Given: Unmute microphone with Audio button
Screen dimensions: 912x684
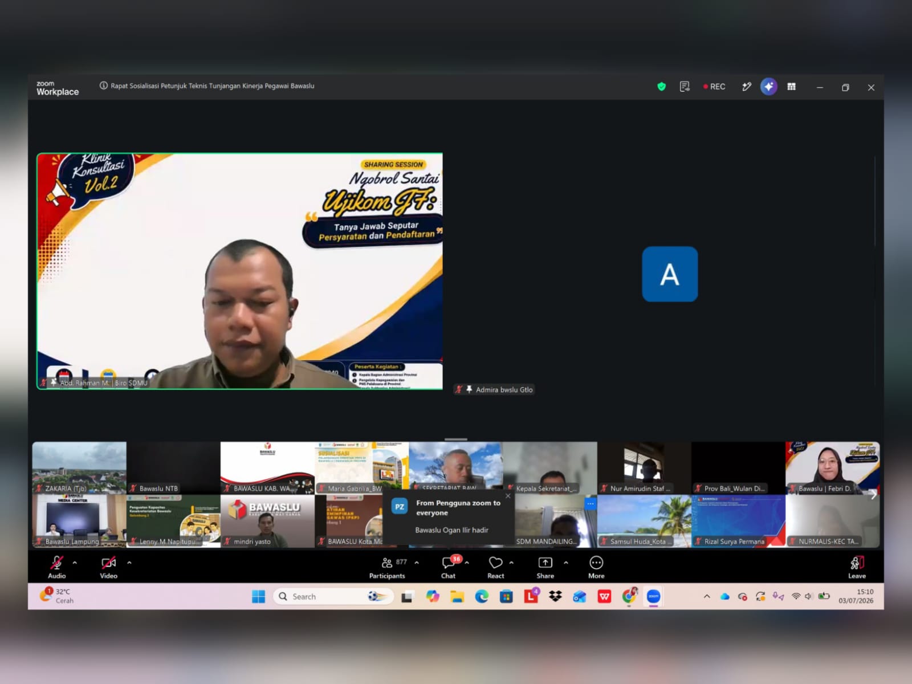Looking at the screenshot, I should point(56,567).
